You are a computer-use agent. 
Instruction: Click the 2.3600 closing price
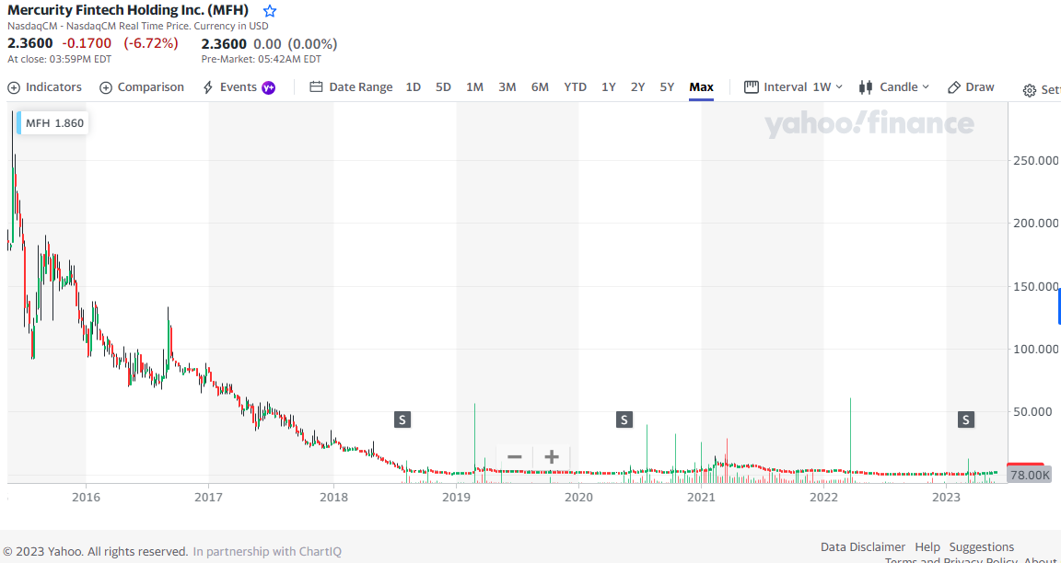[x=30, y=44]
